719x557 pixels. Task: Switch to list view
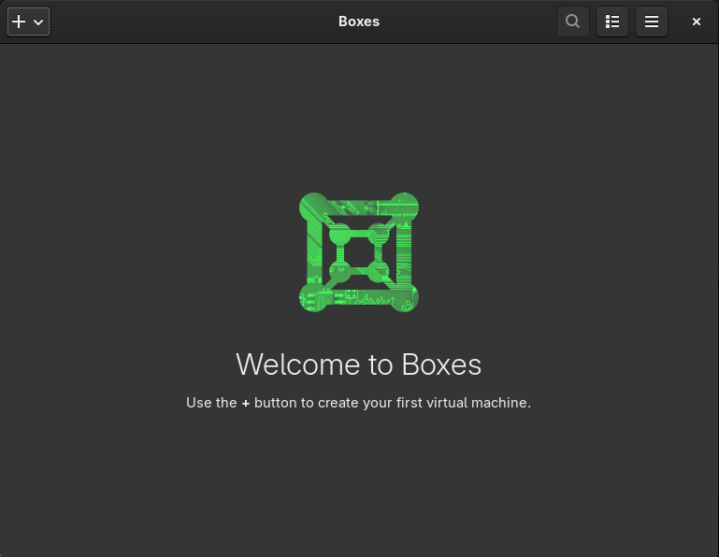click(x=612, y=21)
